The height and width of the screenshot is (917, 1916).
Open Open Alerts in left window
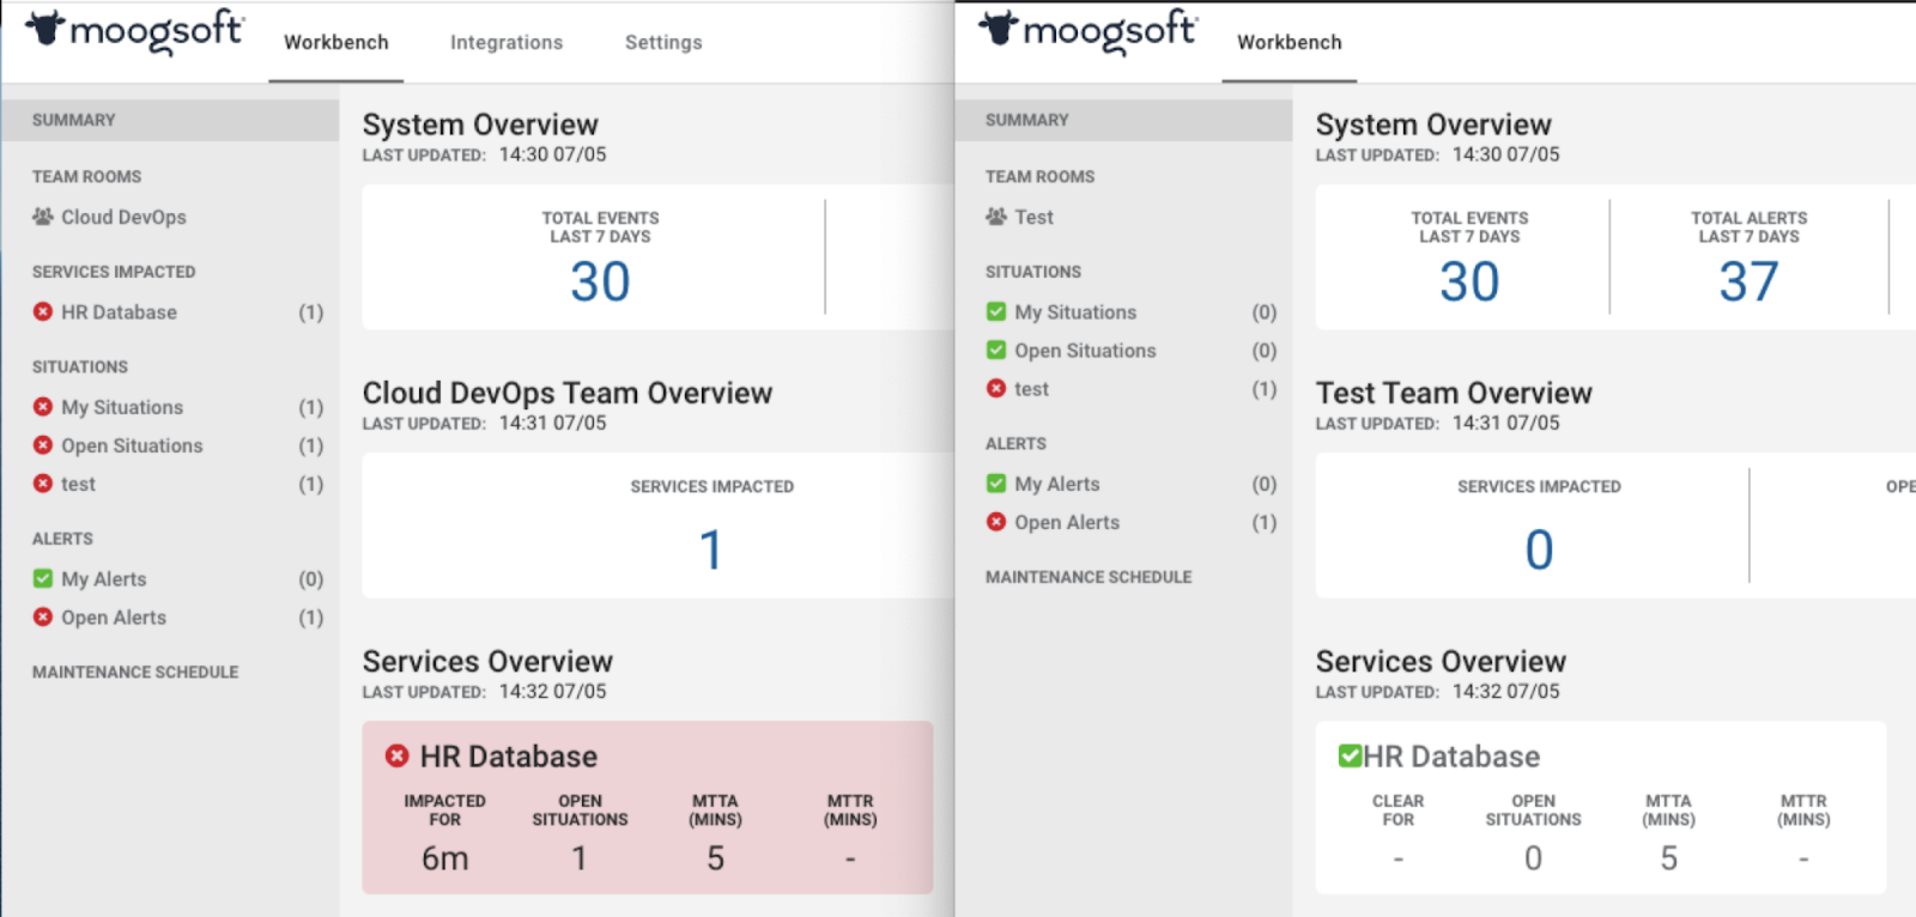114,618
